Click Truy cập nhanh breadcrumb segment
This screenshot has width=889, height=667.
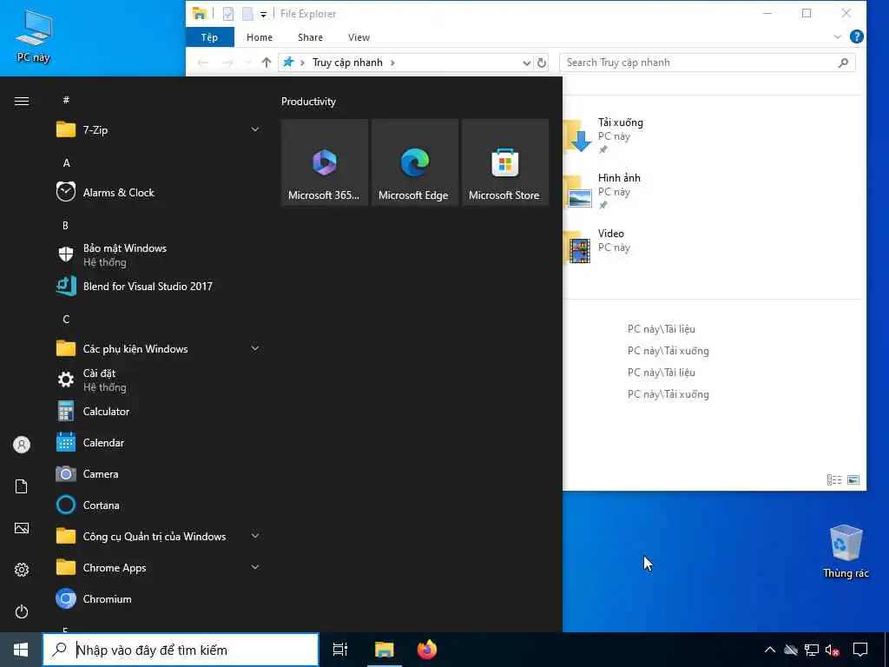(x=347, y=63)
